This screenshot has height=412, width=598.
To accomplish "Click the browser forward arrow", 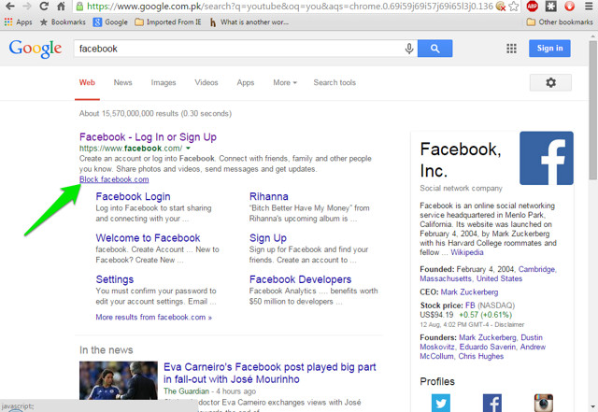I will pos(27,7).
